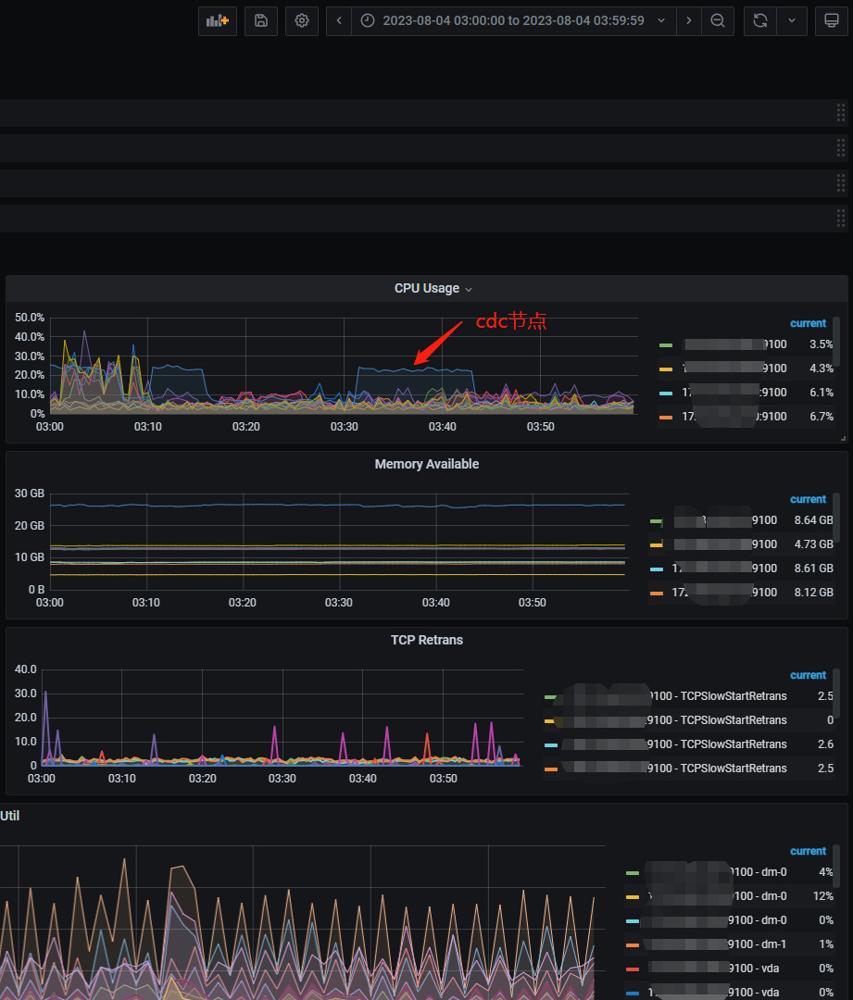Click the Memory Available panel title
853x1000 pixels.
427,465
